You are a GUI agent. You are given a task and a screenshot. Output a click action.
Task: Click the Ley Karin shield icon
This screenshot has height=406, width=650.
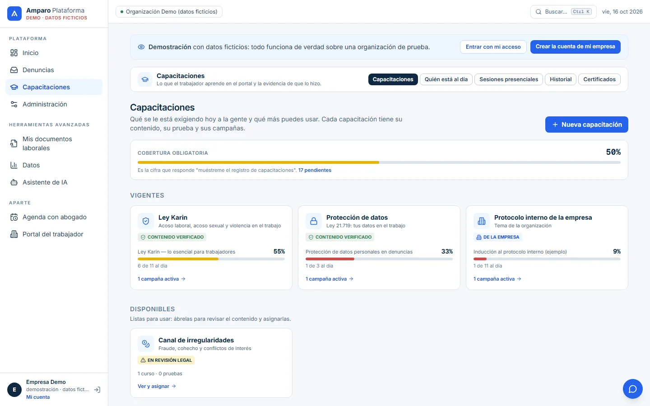click(146, 221)
